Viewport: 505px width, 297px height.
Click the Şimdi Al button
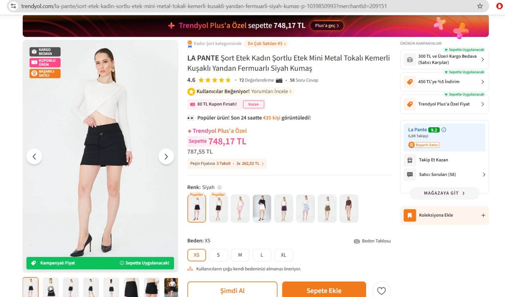coord(232,290)
